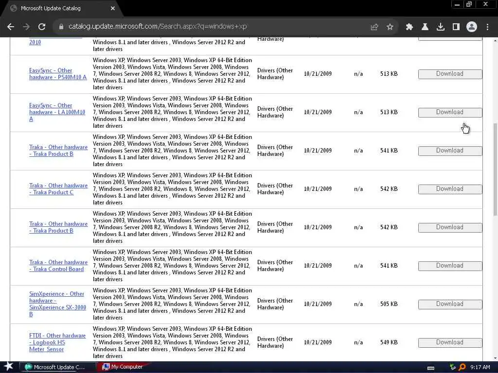Minimize the browser window
The height and width of the screenshot is (373, 498).
tap(457, 4)
